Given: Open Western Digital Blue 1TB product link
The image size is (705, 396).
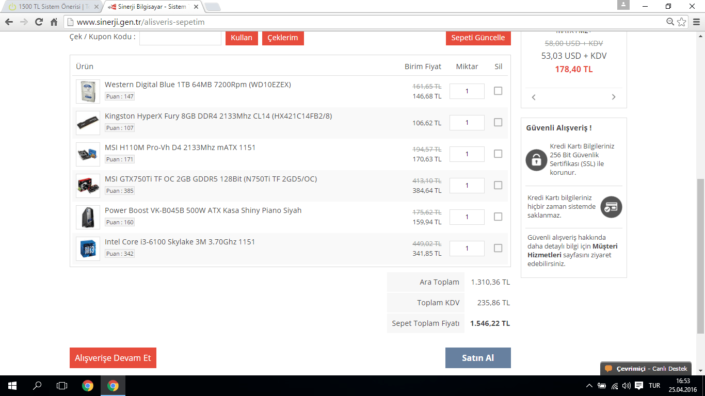Looking at the screenshot, I should (198, 85).
